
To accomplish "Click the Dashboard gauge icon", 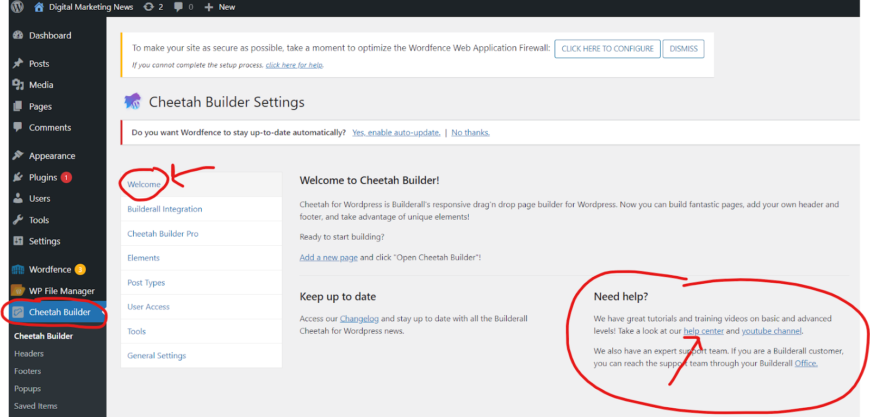I will pyautogui.click(x=18, y=35).
